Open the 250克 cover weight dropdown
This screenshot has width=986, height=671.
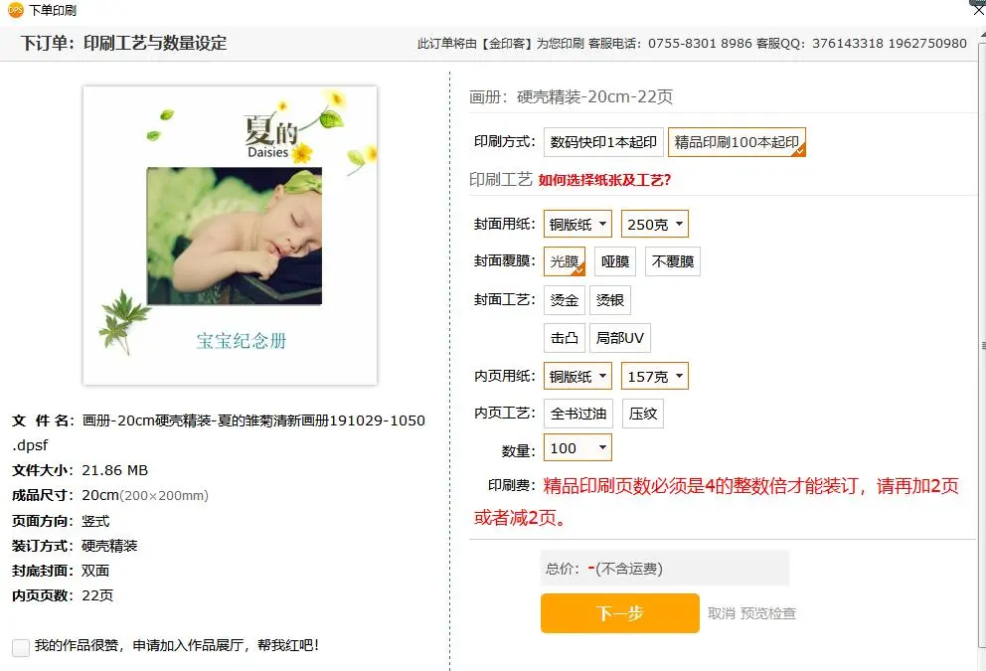tap(655, 224)
